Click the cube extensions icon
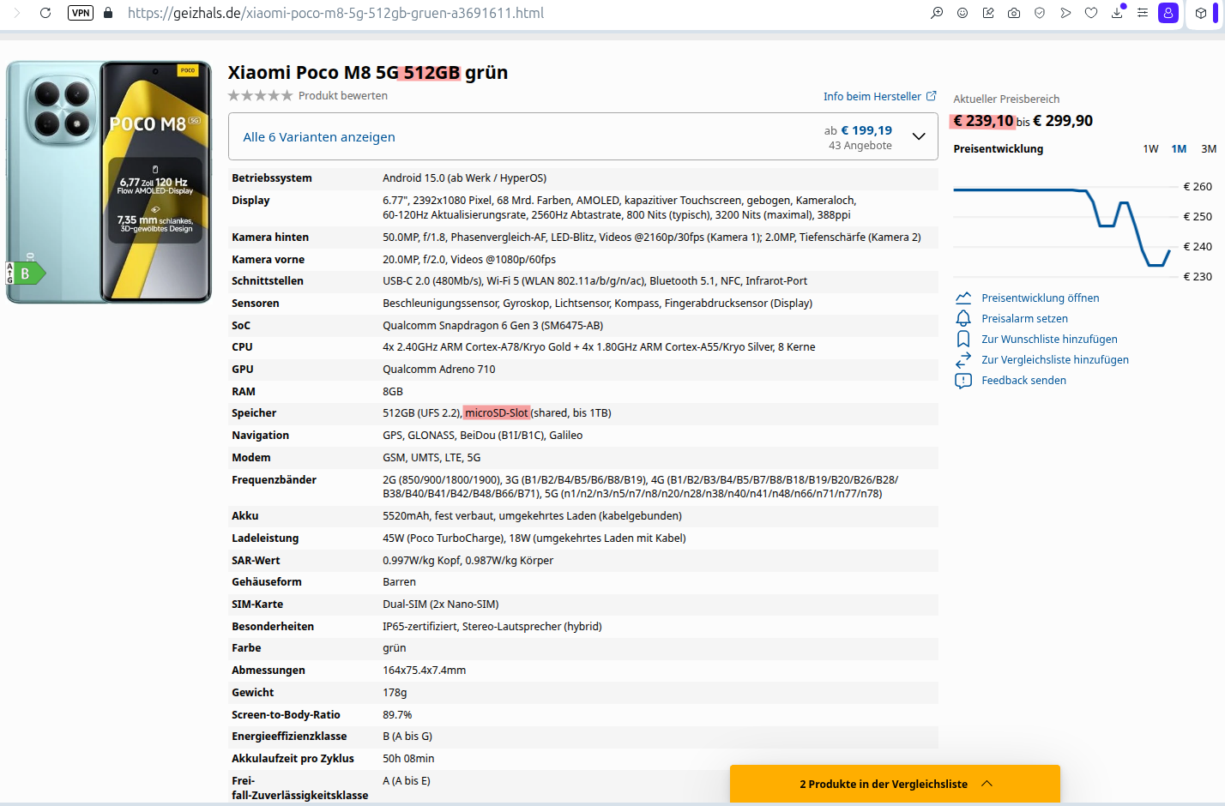This screenshot has height=806, width=1225. (x=1201, y=13)
